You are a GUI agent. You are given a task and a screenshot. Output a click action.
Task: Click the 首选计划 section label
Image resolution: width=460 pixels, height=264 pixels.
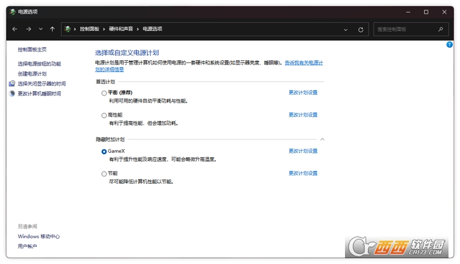tap(105, 82)
